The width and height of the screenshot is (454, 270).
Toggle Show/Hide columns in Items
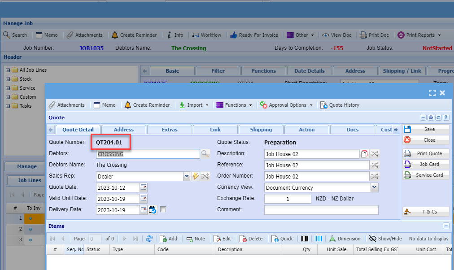[x=385, y=239]
